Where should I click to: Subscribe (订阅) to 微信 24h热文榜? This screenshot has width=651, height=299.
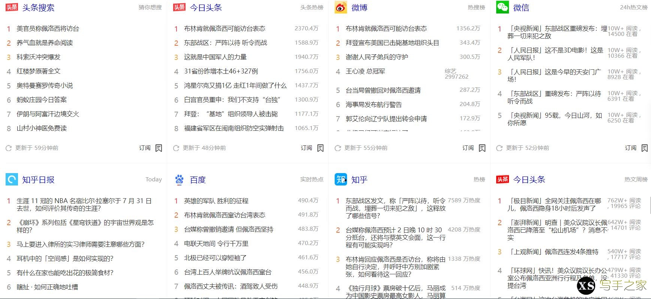point(631,148)
